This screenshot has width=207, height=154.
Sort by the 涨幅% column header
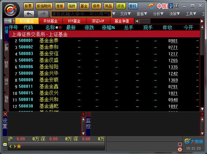108,28
